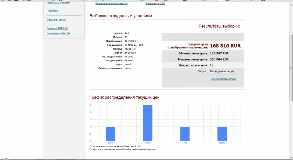Open the 'Подписаться на результаты' link

(111, 3)
